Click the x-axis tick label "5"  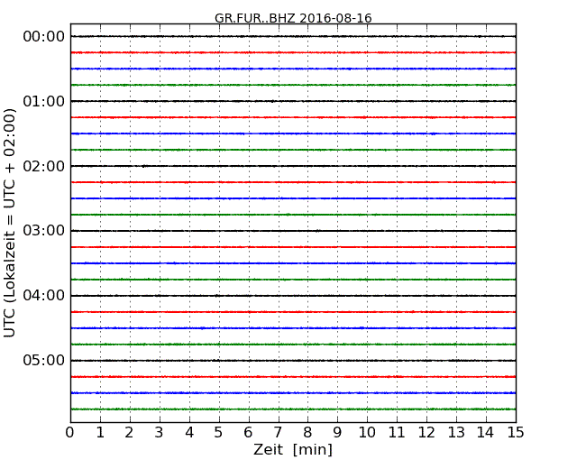coord(218,433)
